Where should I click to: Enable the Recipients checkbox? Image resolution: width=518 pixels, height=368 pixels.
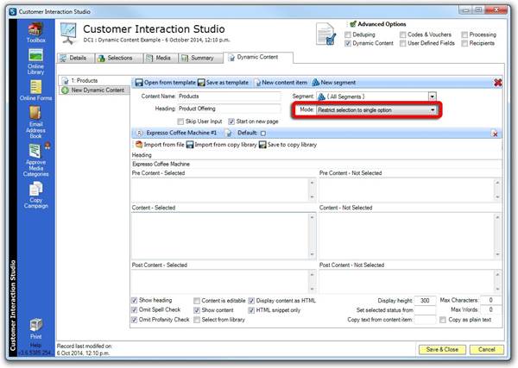464,44
